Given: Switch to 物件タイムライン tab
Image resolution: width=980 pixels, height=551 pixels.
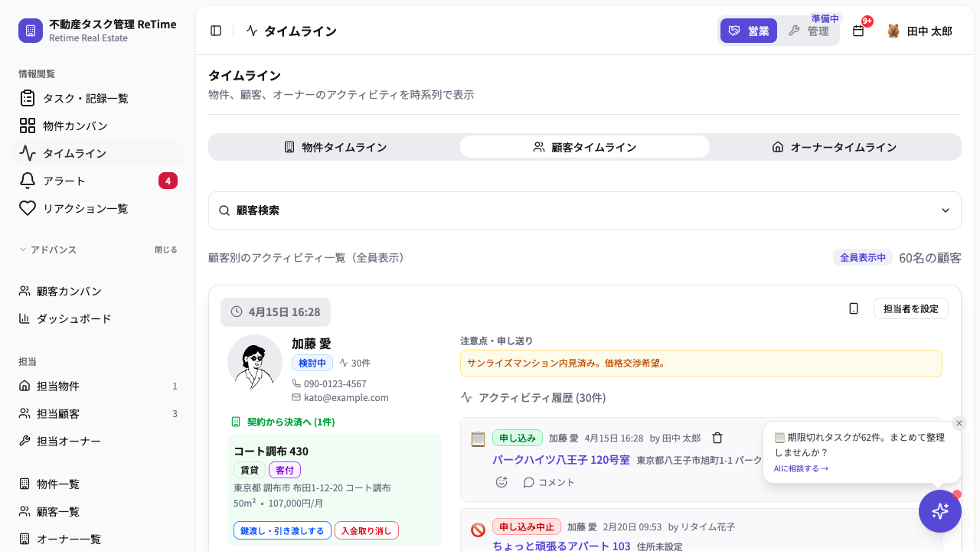Looking at the screenshot, I should 335,147.
